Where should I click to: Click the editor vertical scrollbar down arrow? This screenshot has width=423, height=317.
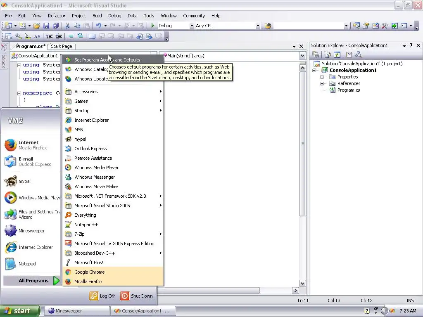pos(302,283)
